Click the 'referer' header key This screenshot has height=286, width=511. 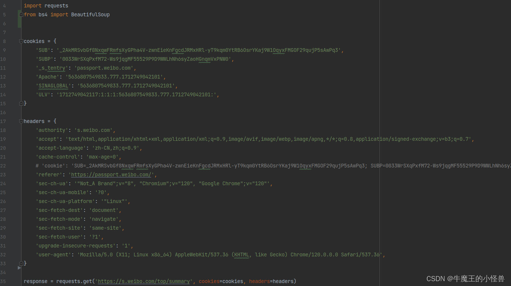coord(49,174)
